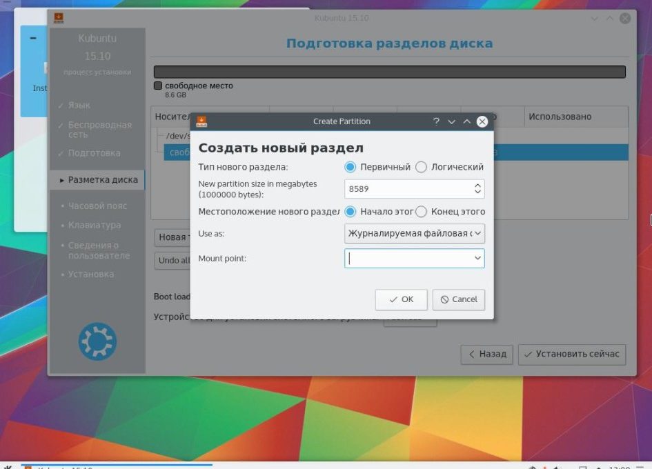Increase partition size with up arrow
652x469 pixels.
(x=477, y=186)
